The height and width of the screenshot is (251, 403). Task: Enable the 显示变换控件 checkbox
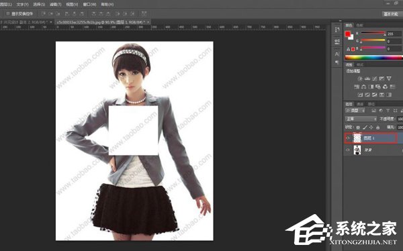pos(7,13)
